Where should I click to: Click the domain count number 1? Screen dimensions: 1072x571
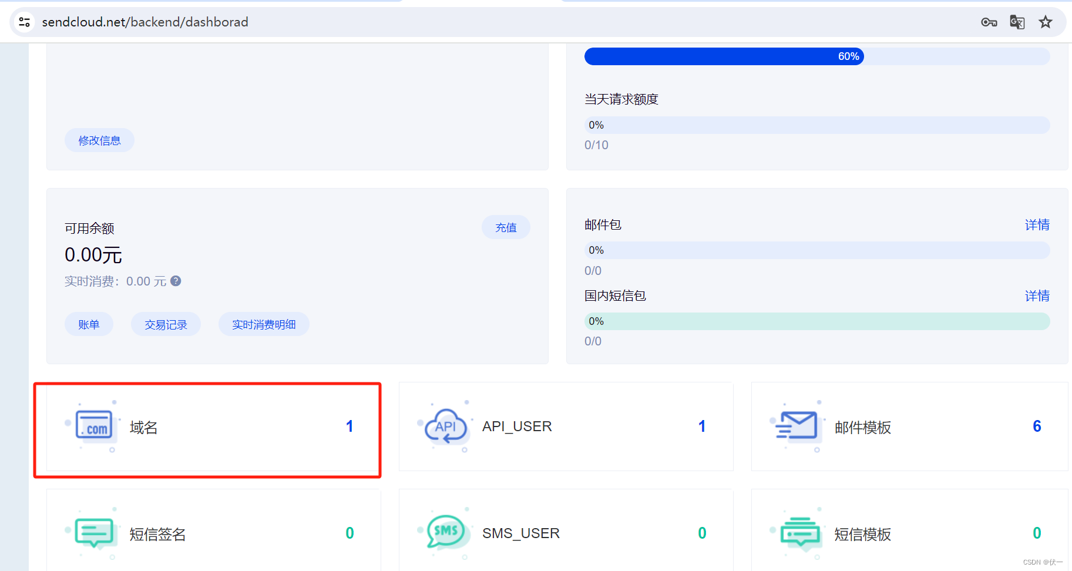pyautogui.click(x=350, y=426)
